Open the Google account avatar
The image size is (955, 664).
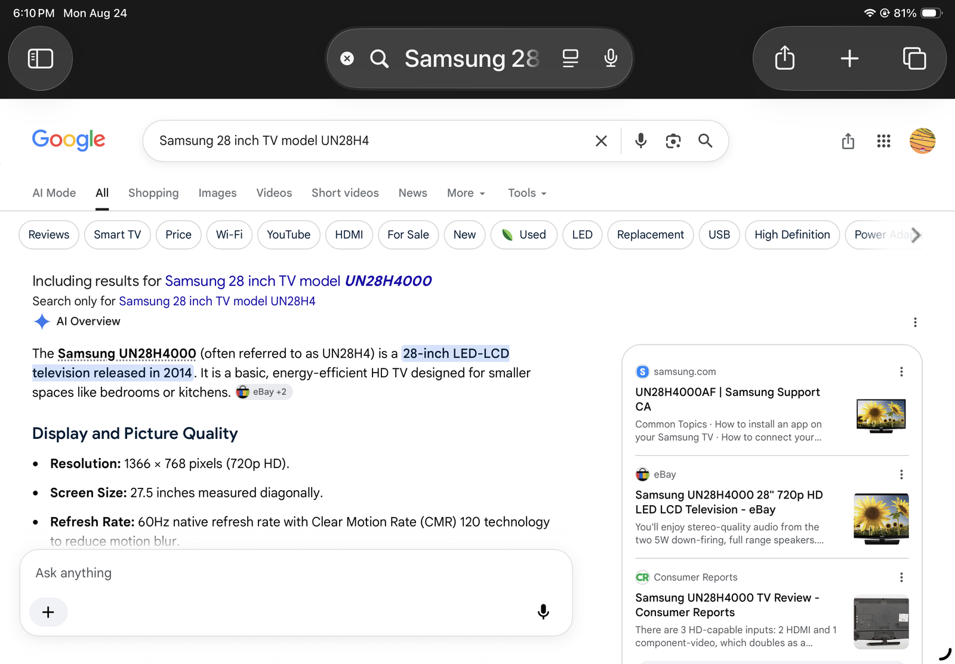click(922, 141)
